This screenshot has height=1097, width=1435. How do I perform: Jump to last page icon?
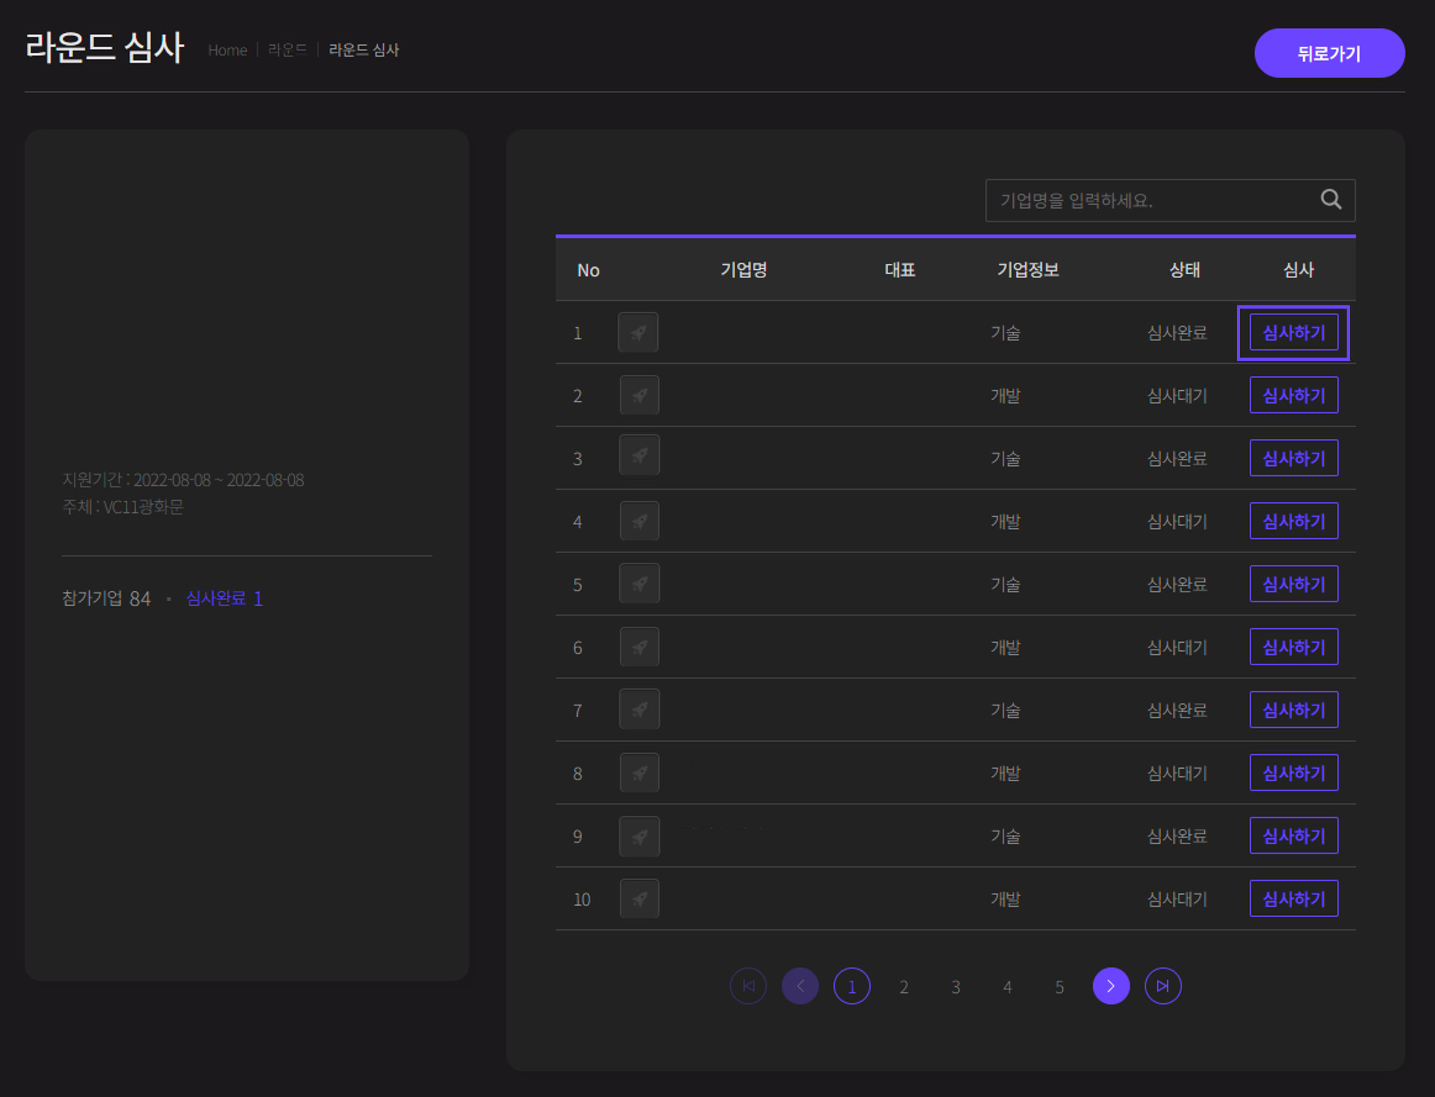pyautogui.click(x=1162, y=986)
